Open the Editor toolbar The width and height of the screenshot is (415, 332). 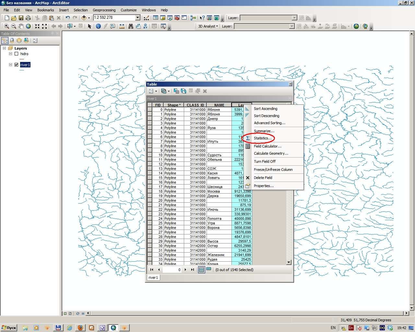[147, 18]
